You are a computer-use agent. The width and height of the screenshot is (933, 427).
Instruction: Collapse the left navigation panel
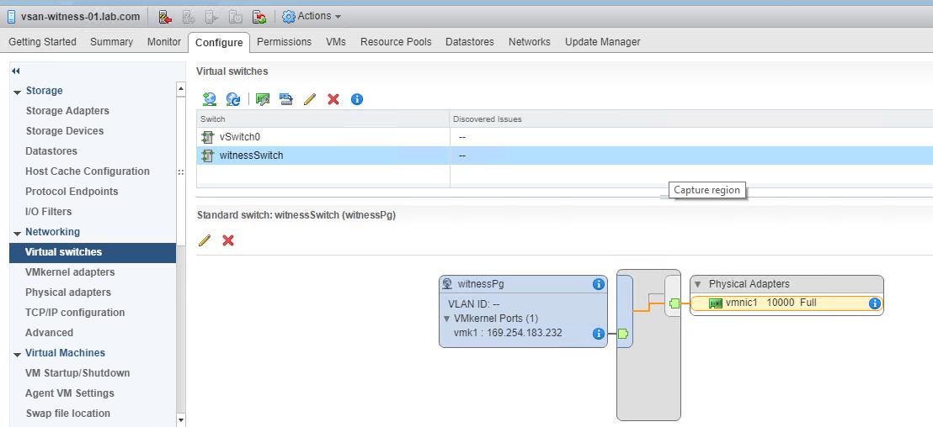[x=16, y=71]
